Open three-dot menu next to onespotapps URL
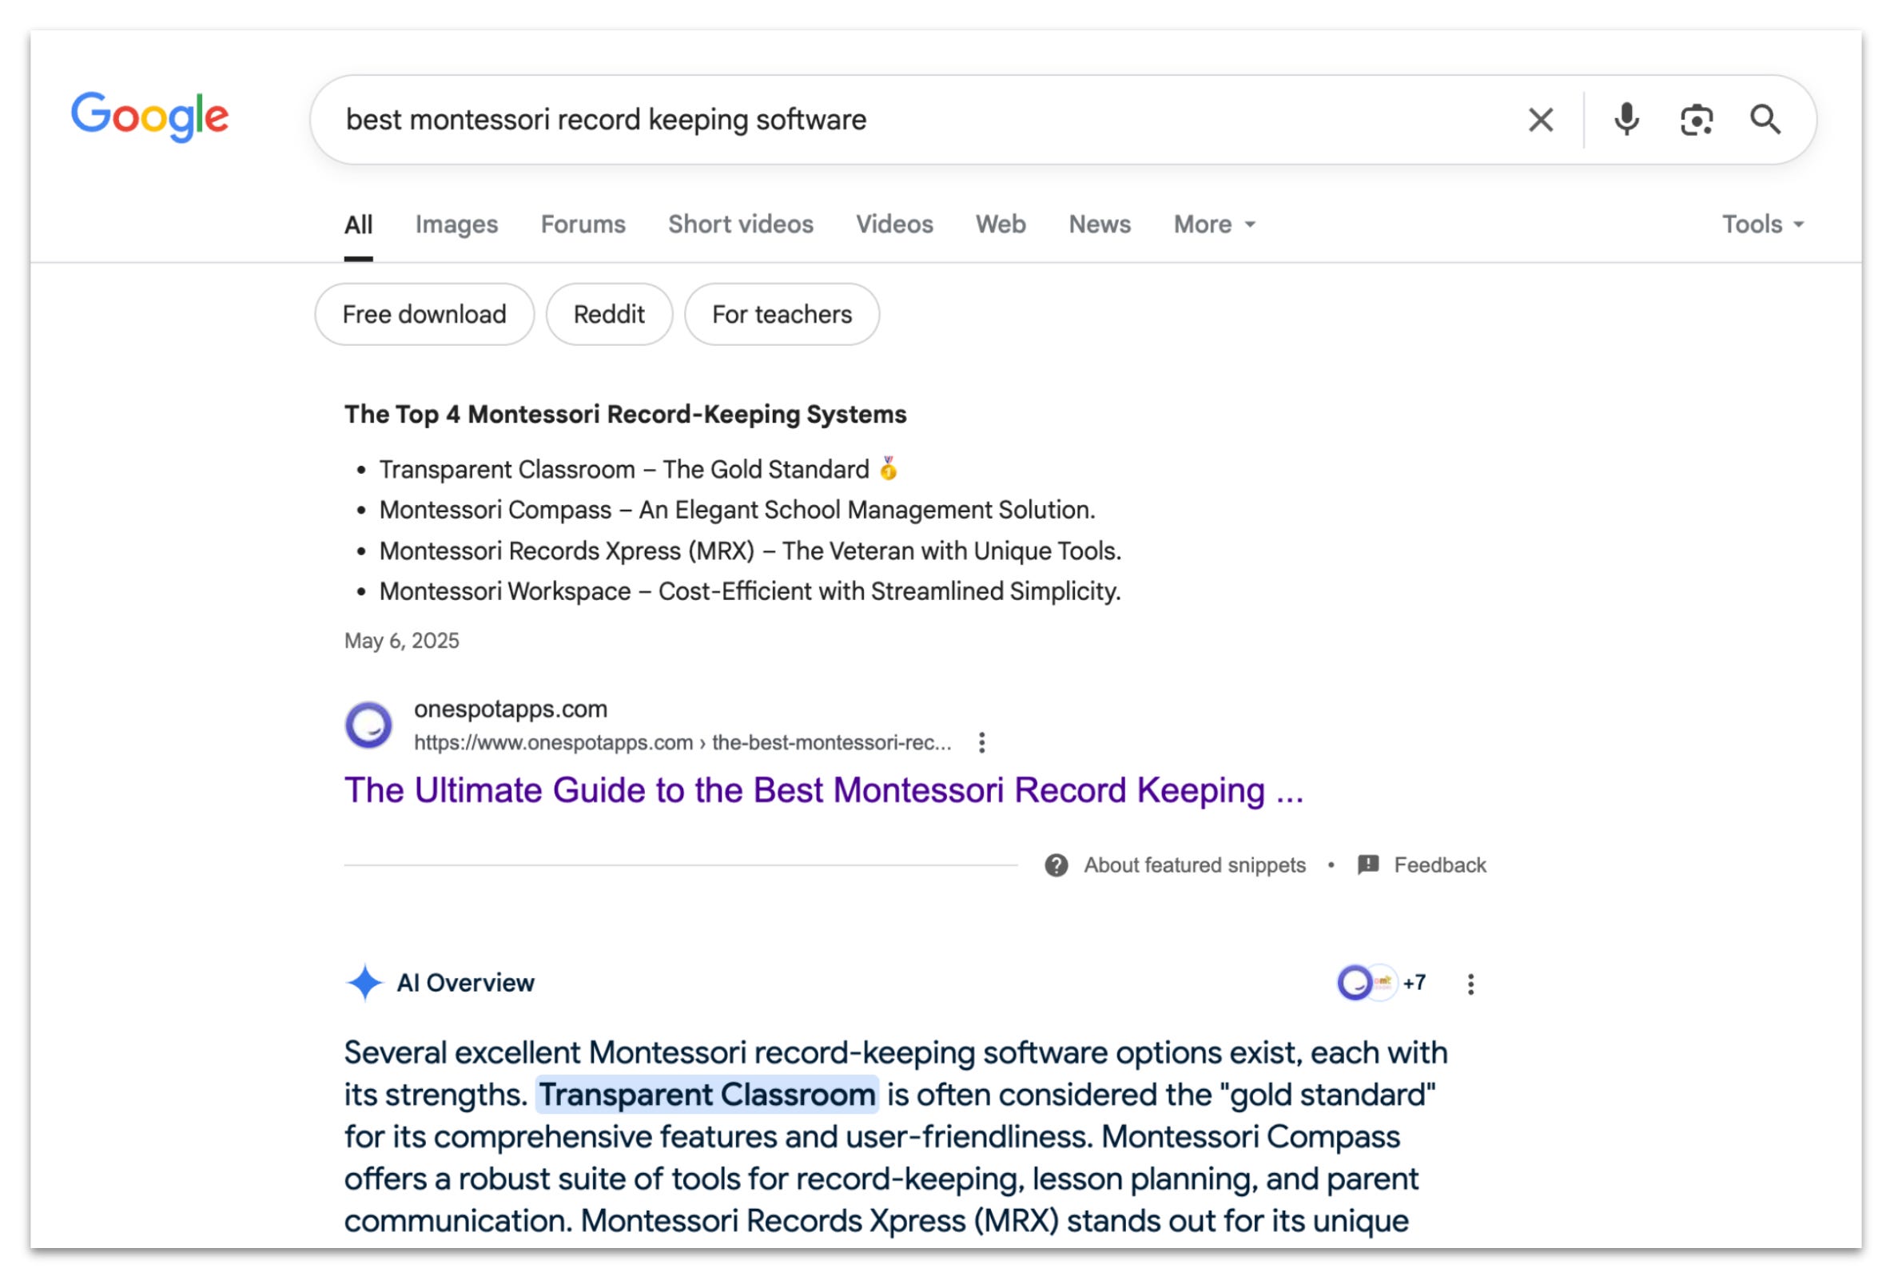 pos(981,742)
